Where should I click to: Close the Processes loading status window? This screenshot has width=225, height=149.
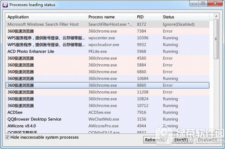pyautogui.click(x=215, y=4)
